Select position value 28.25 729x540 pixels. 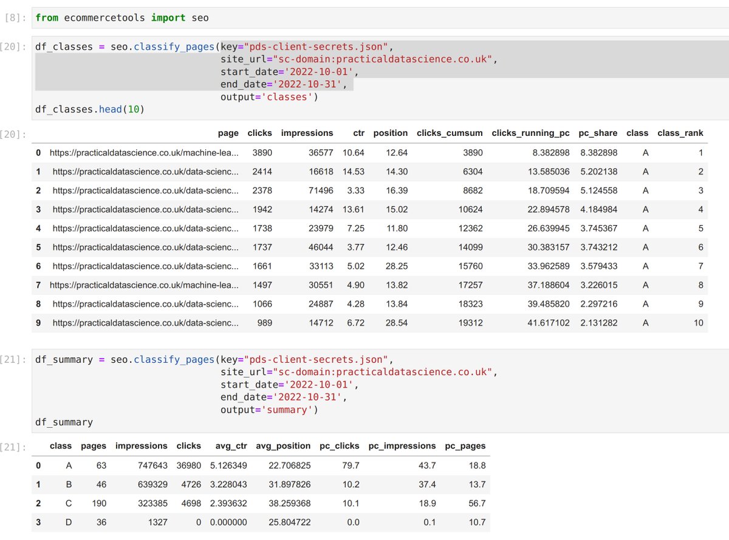coord(396,266)
